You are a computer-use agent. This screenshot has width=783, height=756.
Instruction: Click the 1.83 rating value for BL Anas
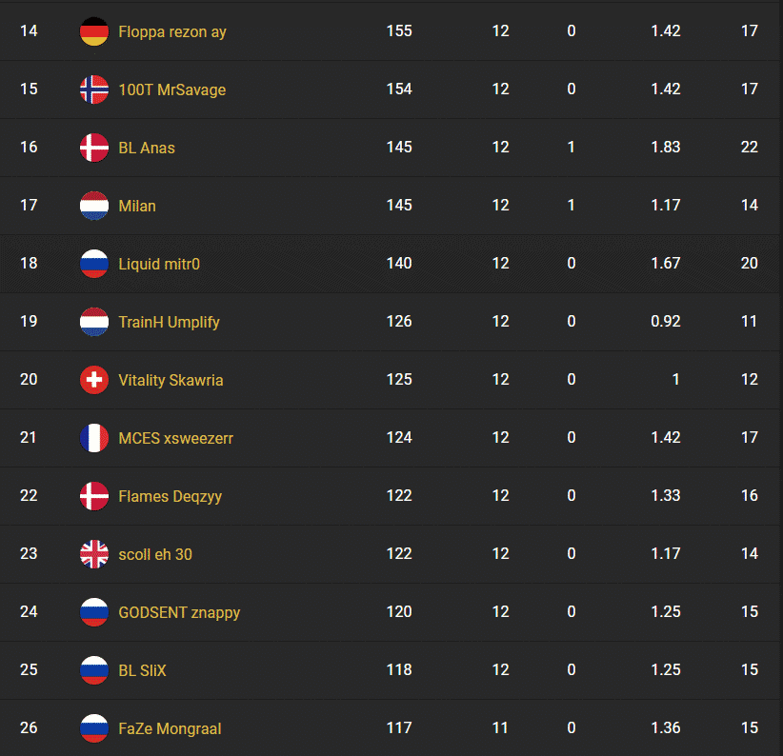[x=666, y=148]
